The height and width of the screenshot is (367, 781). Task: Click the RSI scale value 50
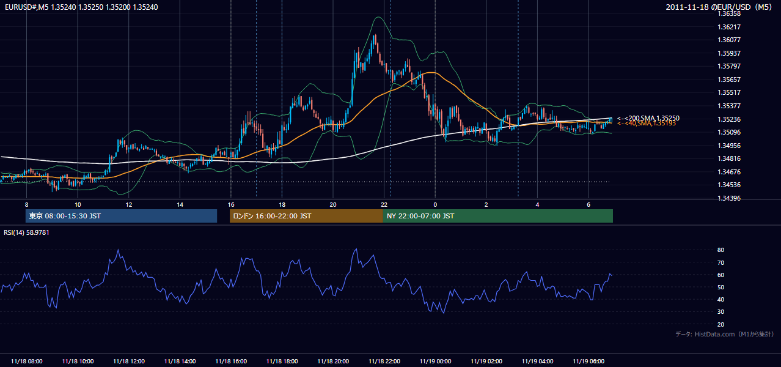721,287
